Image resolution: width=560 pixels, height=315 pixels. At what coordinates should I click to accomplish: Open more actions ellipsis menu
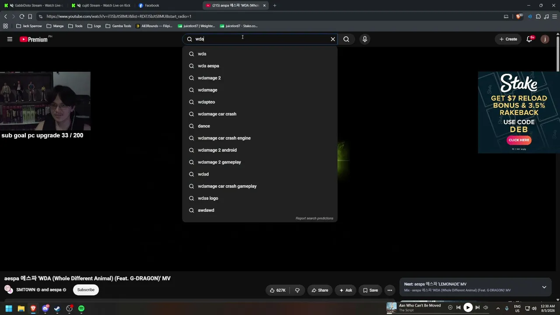click(x=389, y=290)
